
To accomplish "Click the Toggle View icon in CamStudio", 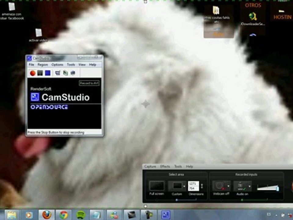I will 58,73.
